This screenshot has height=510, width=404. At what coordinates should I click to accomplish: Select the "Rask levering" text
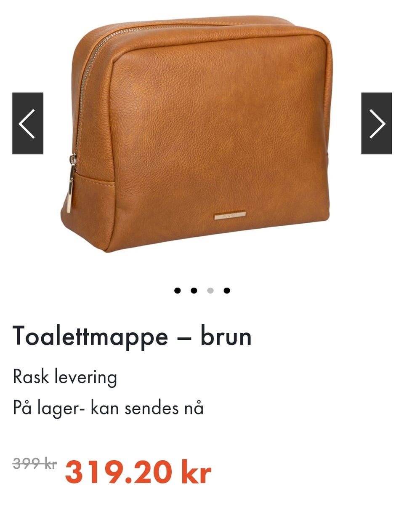click(x=65, y=376)
